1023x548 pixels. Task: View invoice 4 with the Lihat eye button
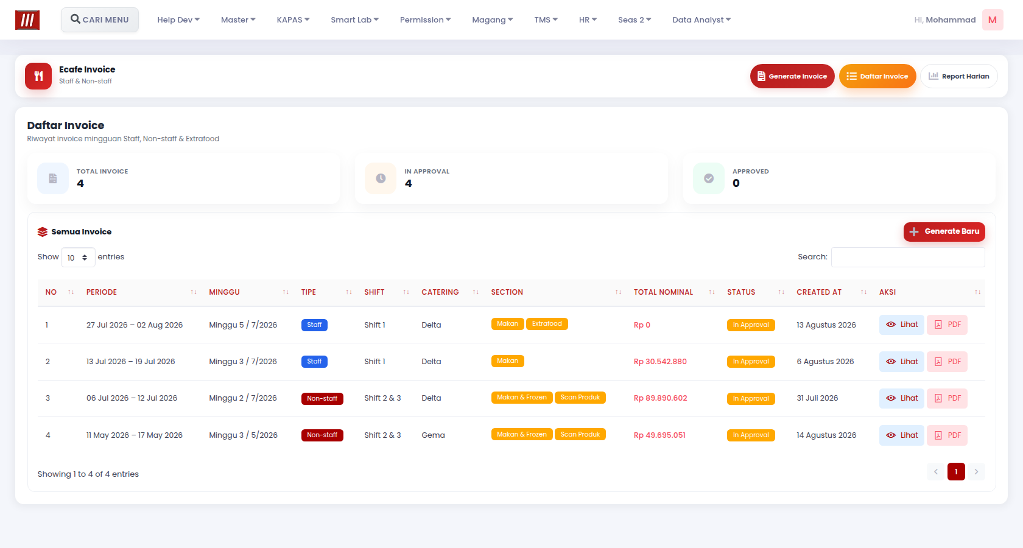click(x=902, y=435)
